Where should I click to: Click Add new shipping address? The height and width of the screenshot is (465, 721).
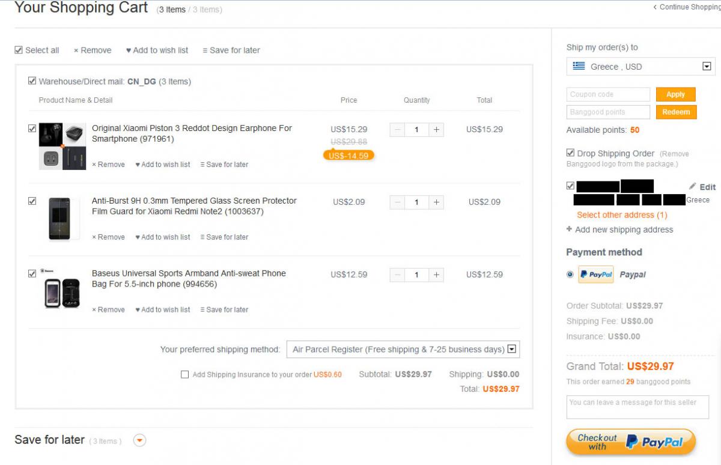[x=619, y=229]
